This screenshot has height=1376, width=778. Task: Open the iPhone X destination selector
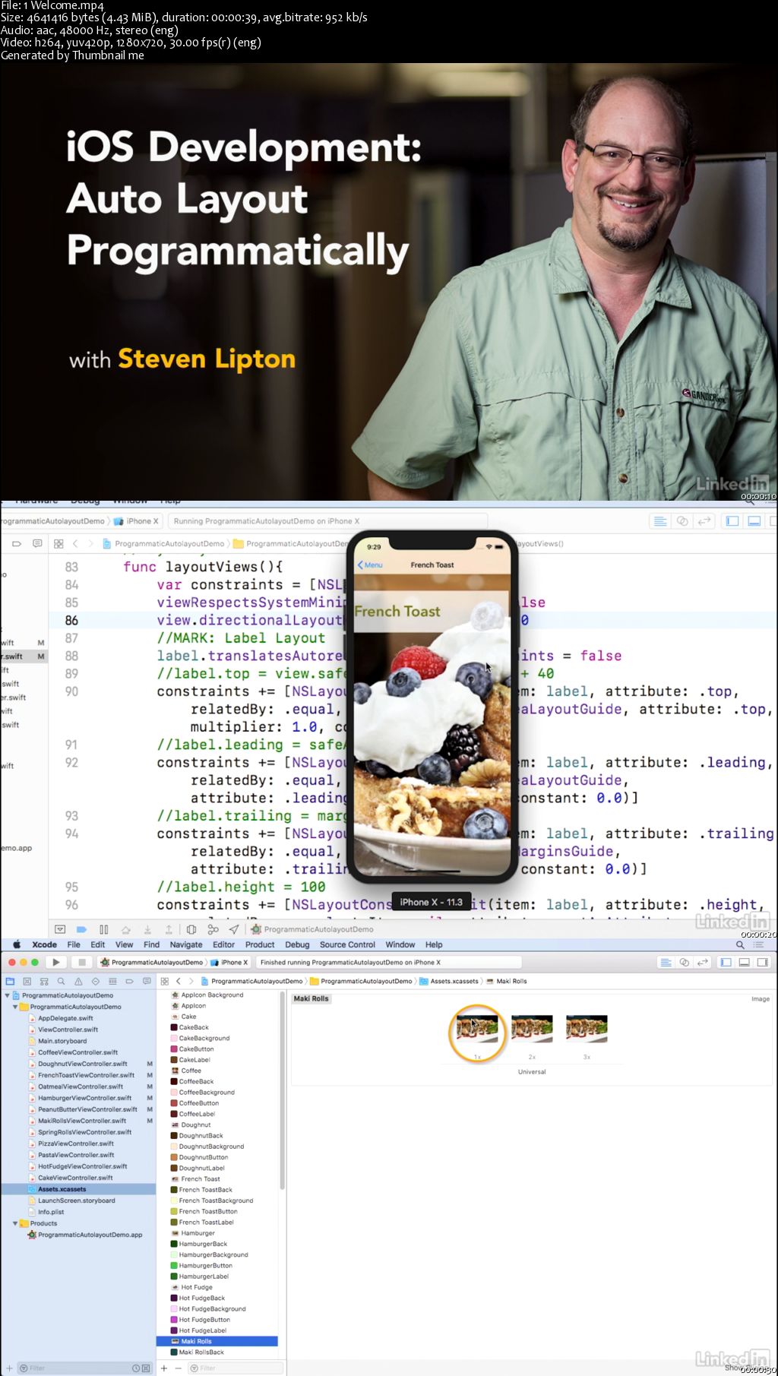pos(230,962)
